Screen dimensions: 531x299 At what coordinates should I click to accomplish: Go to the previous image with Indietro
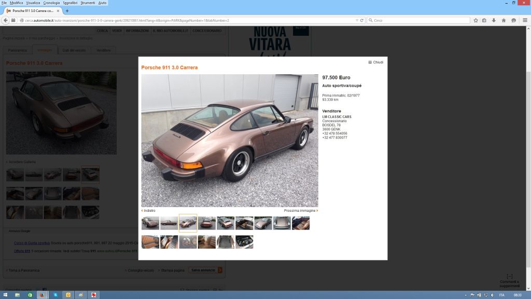(148, 211)
